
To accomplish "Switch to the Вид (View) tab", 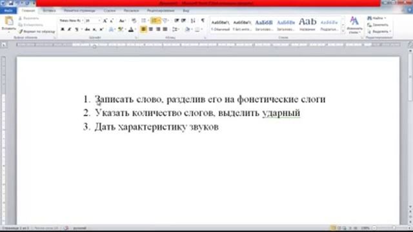I will click(186, 10).
